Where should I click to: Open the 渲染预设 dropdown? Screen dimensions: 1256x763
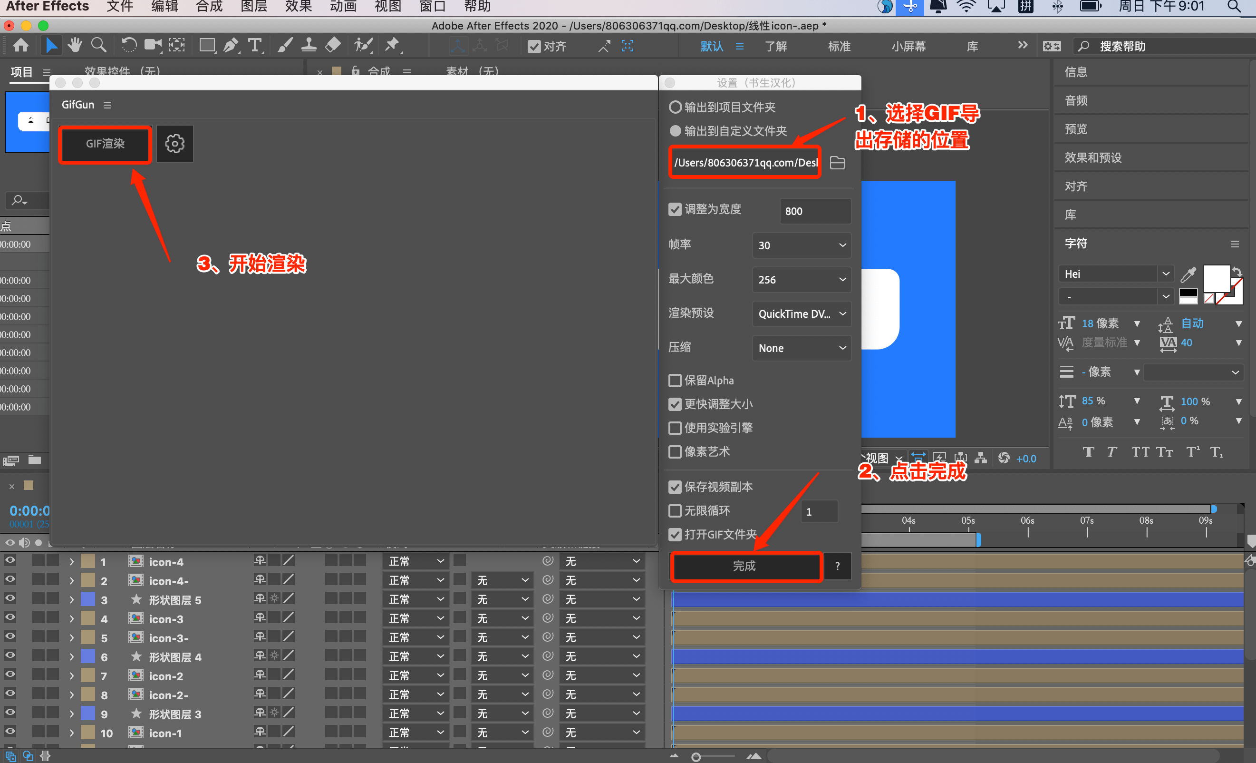802,313
